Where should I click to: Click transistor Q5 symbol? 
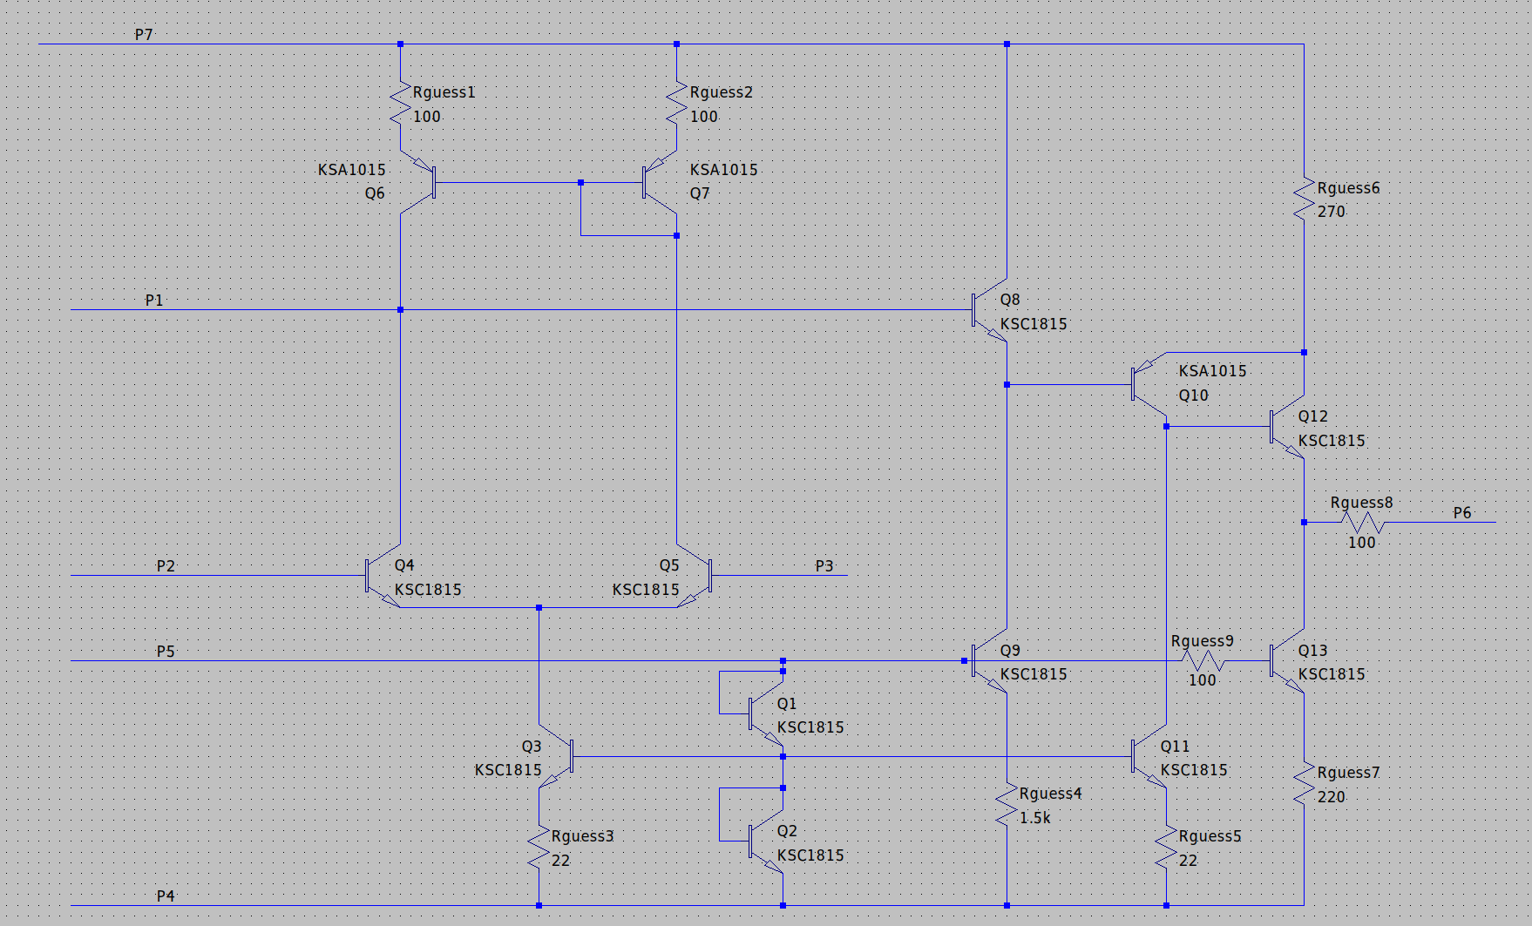point(695,575)
